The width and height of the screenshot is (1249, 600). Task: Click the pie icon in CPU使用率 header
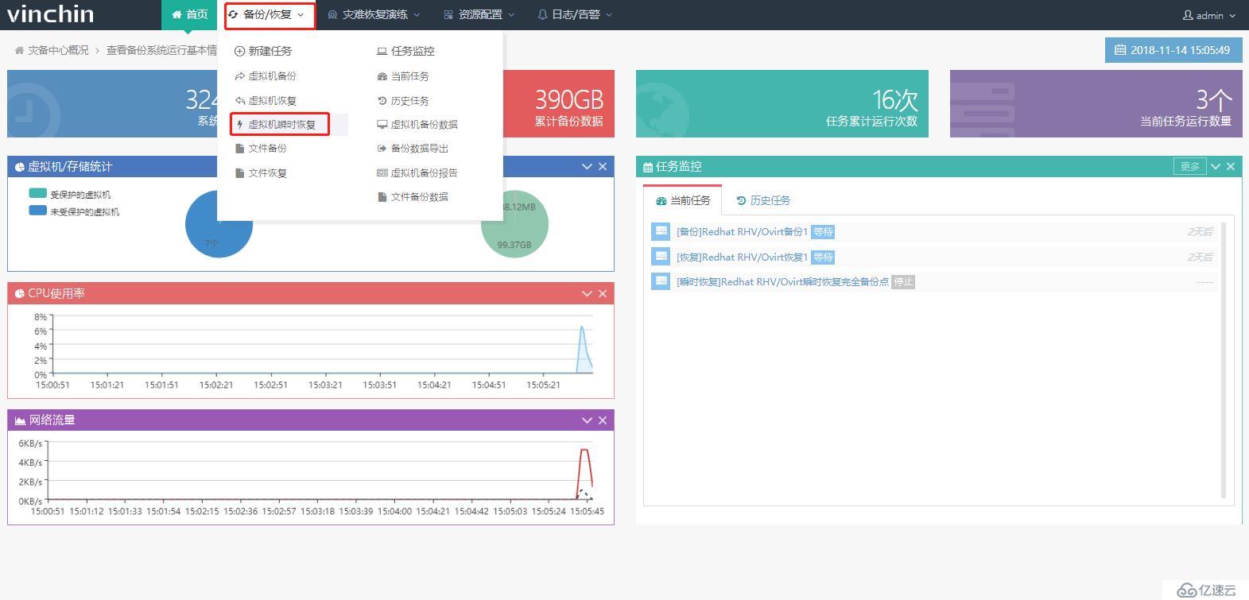[20, 294]
